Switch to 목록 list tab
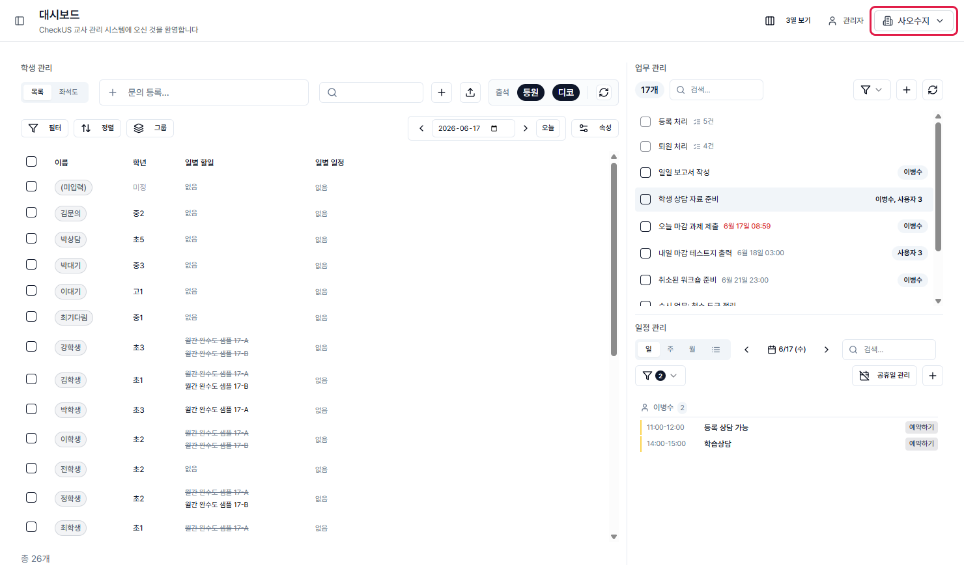Viewport: 964px width, 586px height. (x=37, y=92)
